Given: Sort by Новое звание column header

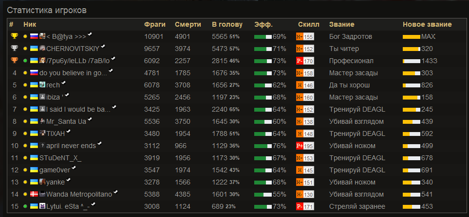Looking at the screenshot, I should [427, 24].
